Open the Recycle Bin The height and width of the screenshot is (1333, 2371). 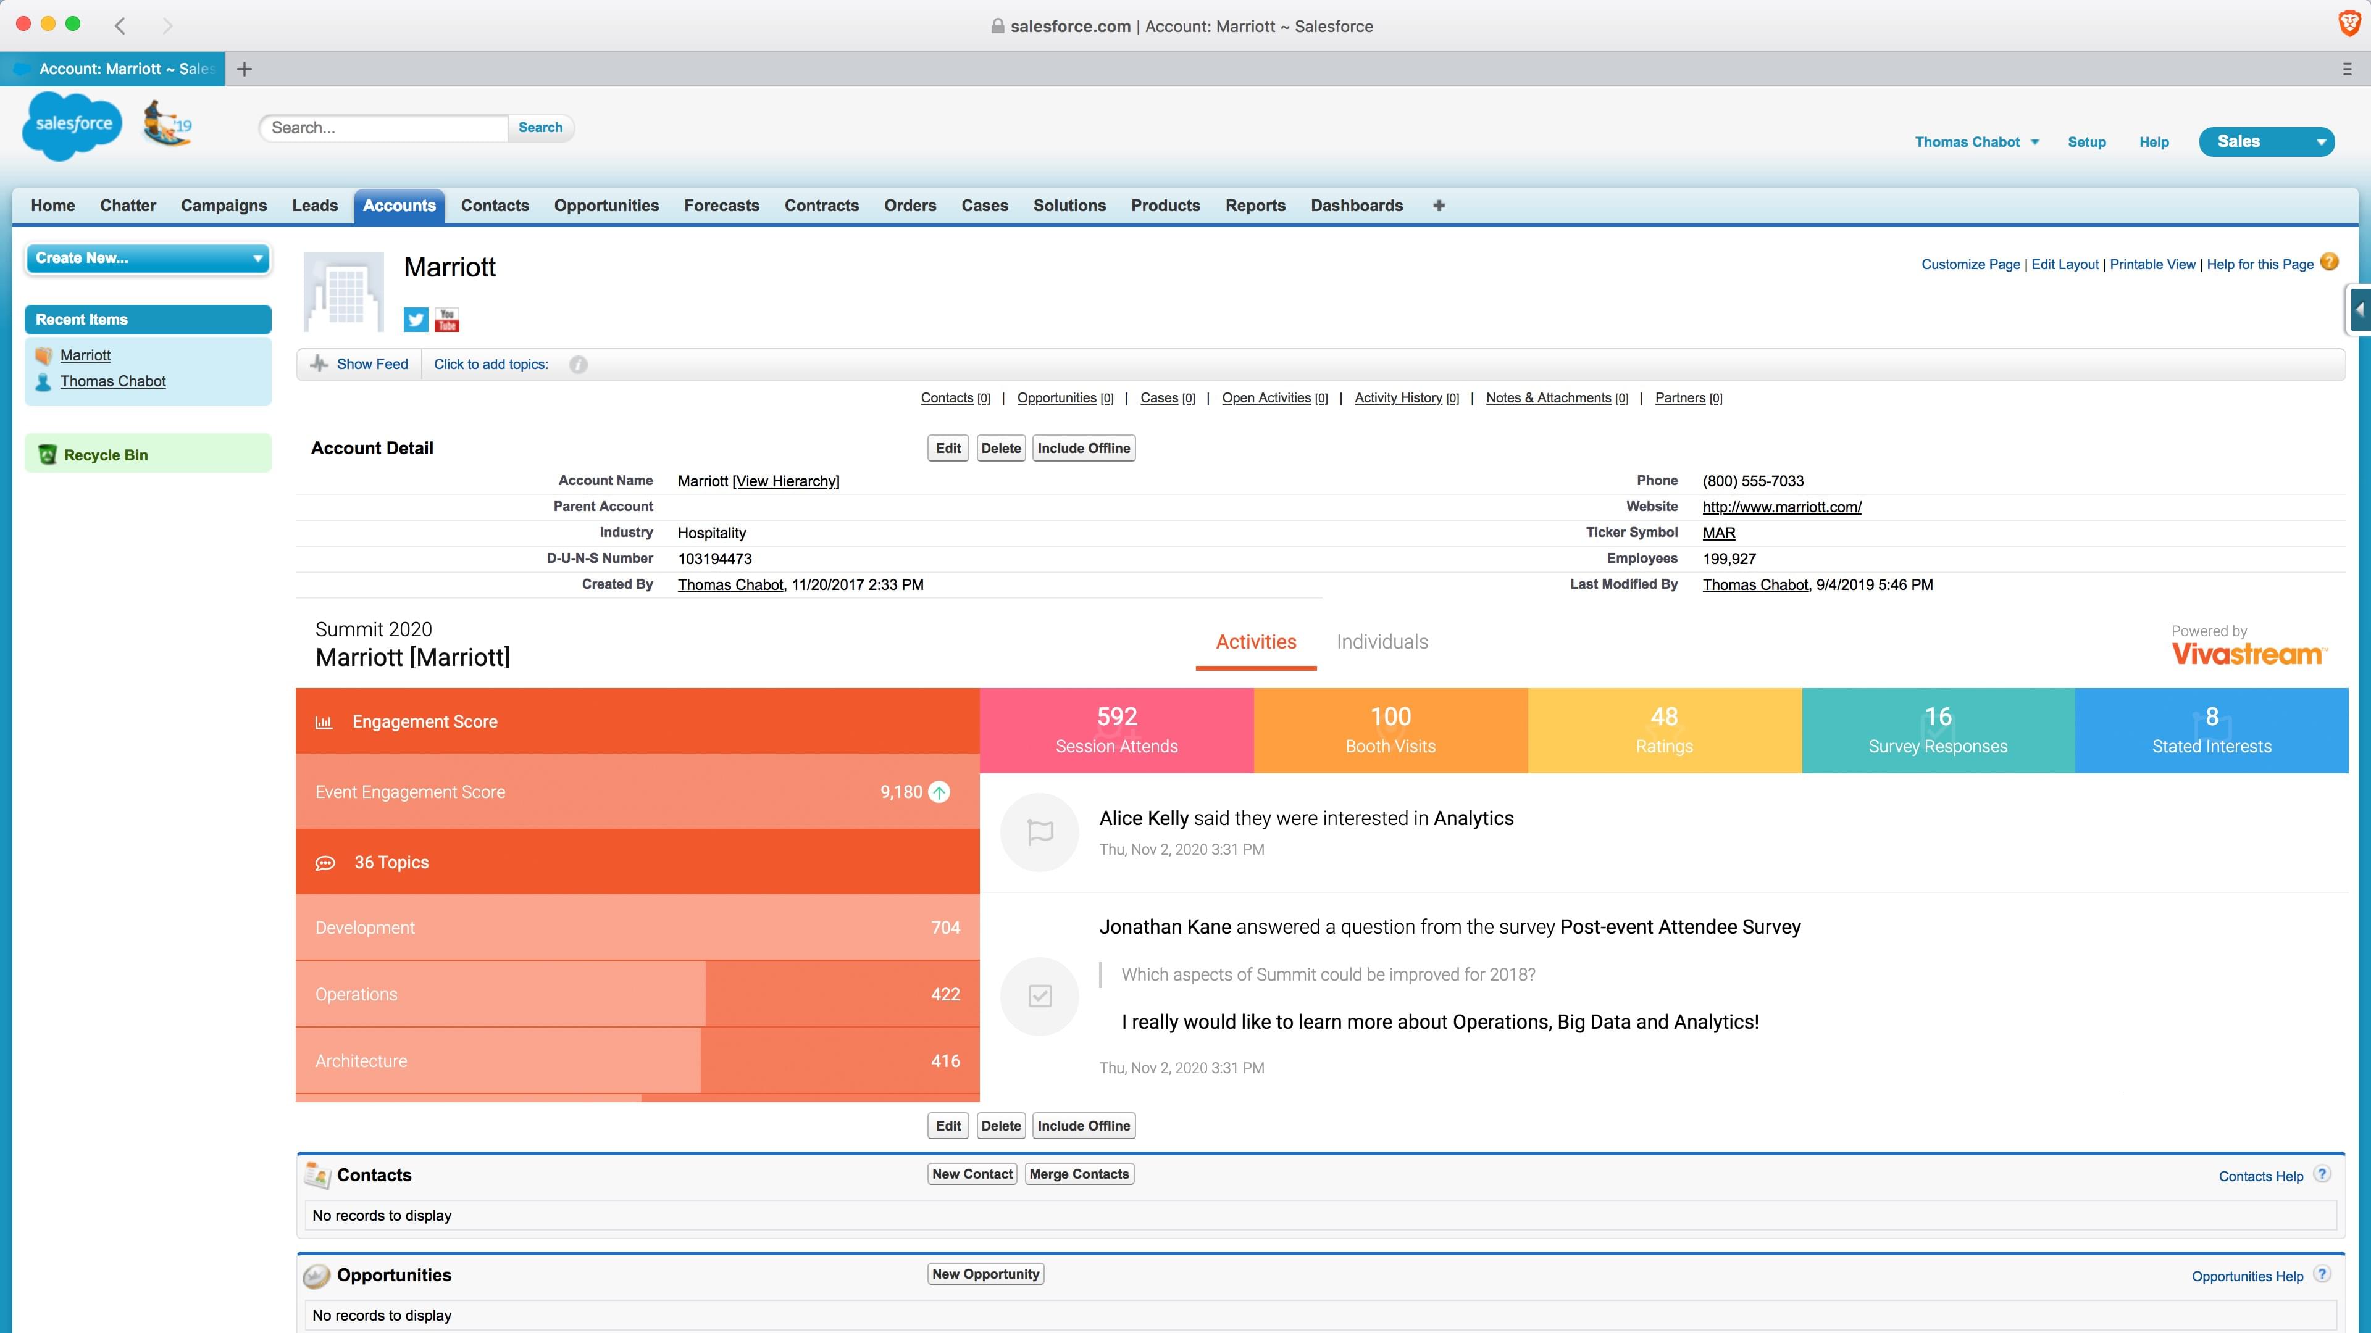106,454
